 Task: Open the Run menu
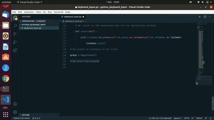point(50,12)
